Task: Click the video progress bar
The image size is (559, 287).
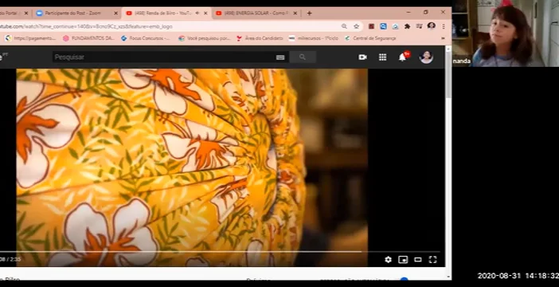Action: click(220, 252)
